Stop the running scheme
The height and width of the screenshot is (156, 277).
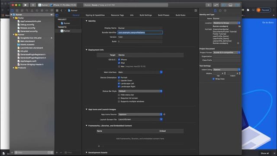tap(33, 5)
